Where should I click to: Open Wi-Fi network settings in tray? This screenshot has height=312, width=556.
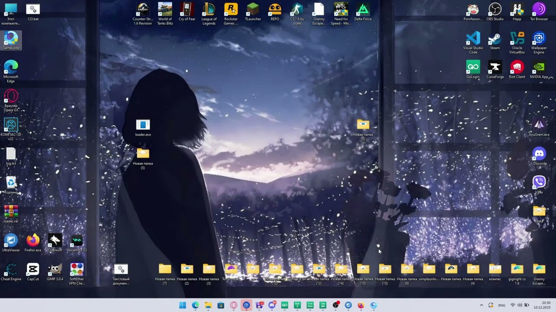[x=513, y=305]
